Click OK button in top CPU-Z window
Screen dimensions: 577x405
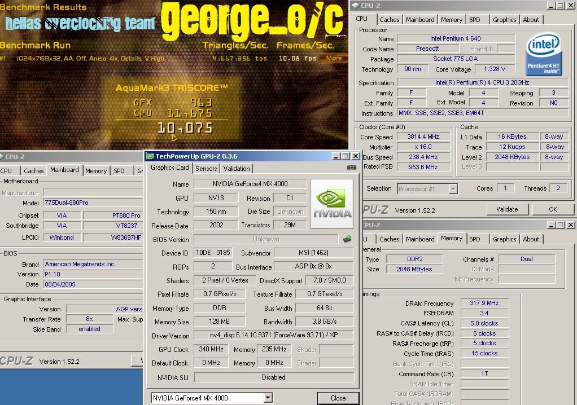point(553,209)
